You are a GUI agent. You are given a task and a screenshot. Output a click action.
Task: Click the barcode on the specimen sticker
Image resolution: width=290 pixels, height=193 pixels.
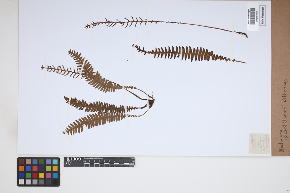click(253, 16)
